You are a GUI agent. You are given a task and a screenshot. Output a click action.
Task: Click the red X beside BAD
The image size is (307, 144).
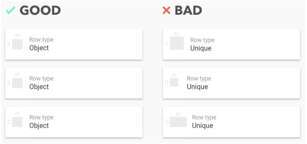(x=166, y=11)
